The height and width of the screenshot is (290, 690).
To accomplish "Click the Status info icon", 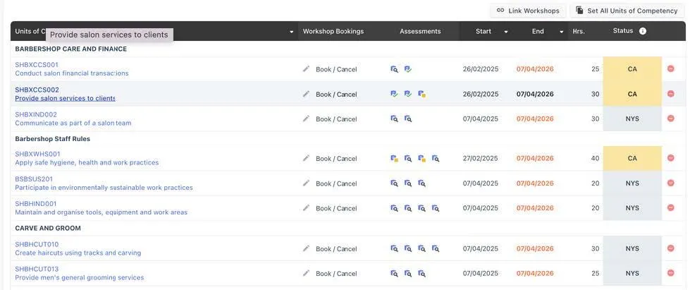I will 643,31.
